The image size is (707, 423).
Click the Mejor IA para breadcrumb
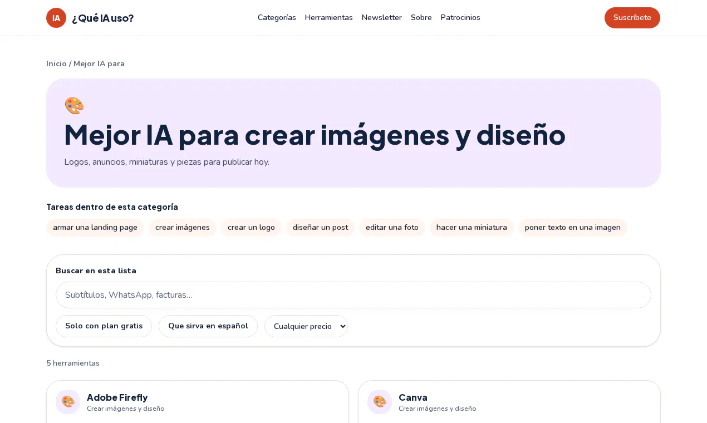[99, 63]
